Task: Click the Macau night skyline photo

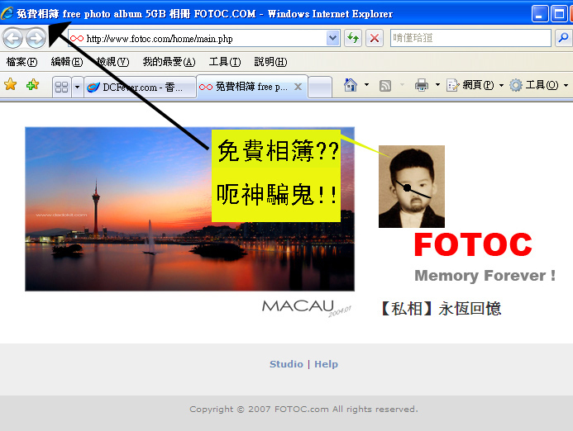Action: point(189,209)
